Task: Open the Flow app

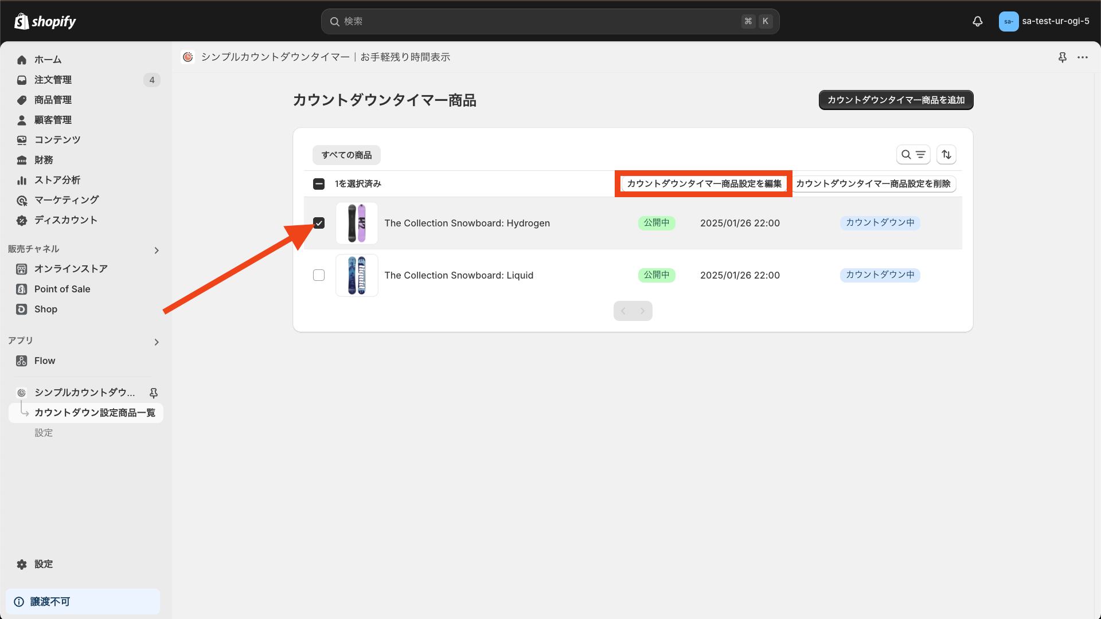Action: [45, 361]
